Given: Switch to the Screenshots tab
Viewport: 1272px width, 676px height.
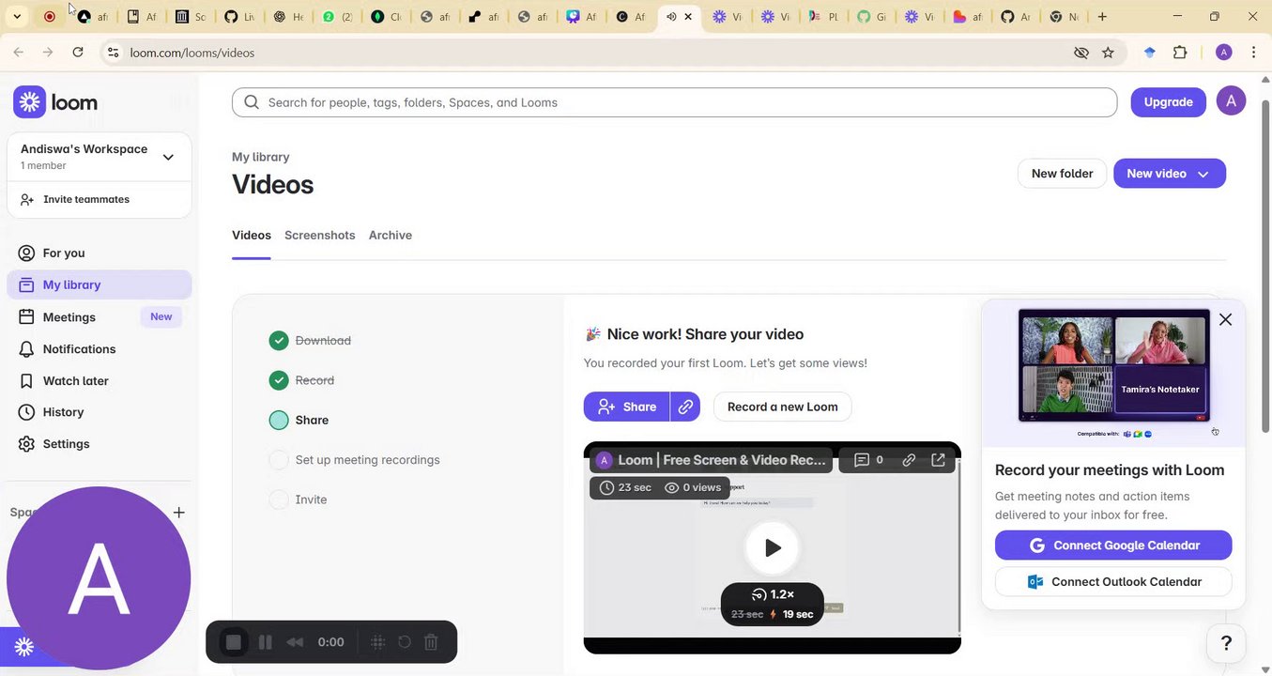Looking at the screenshot, I should (320, 236).
